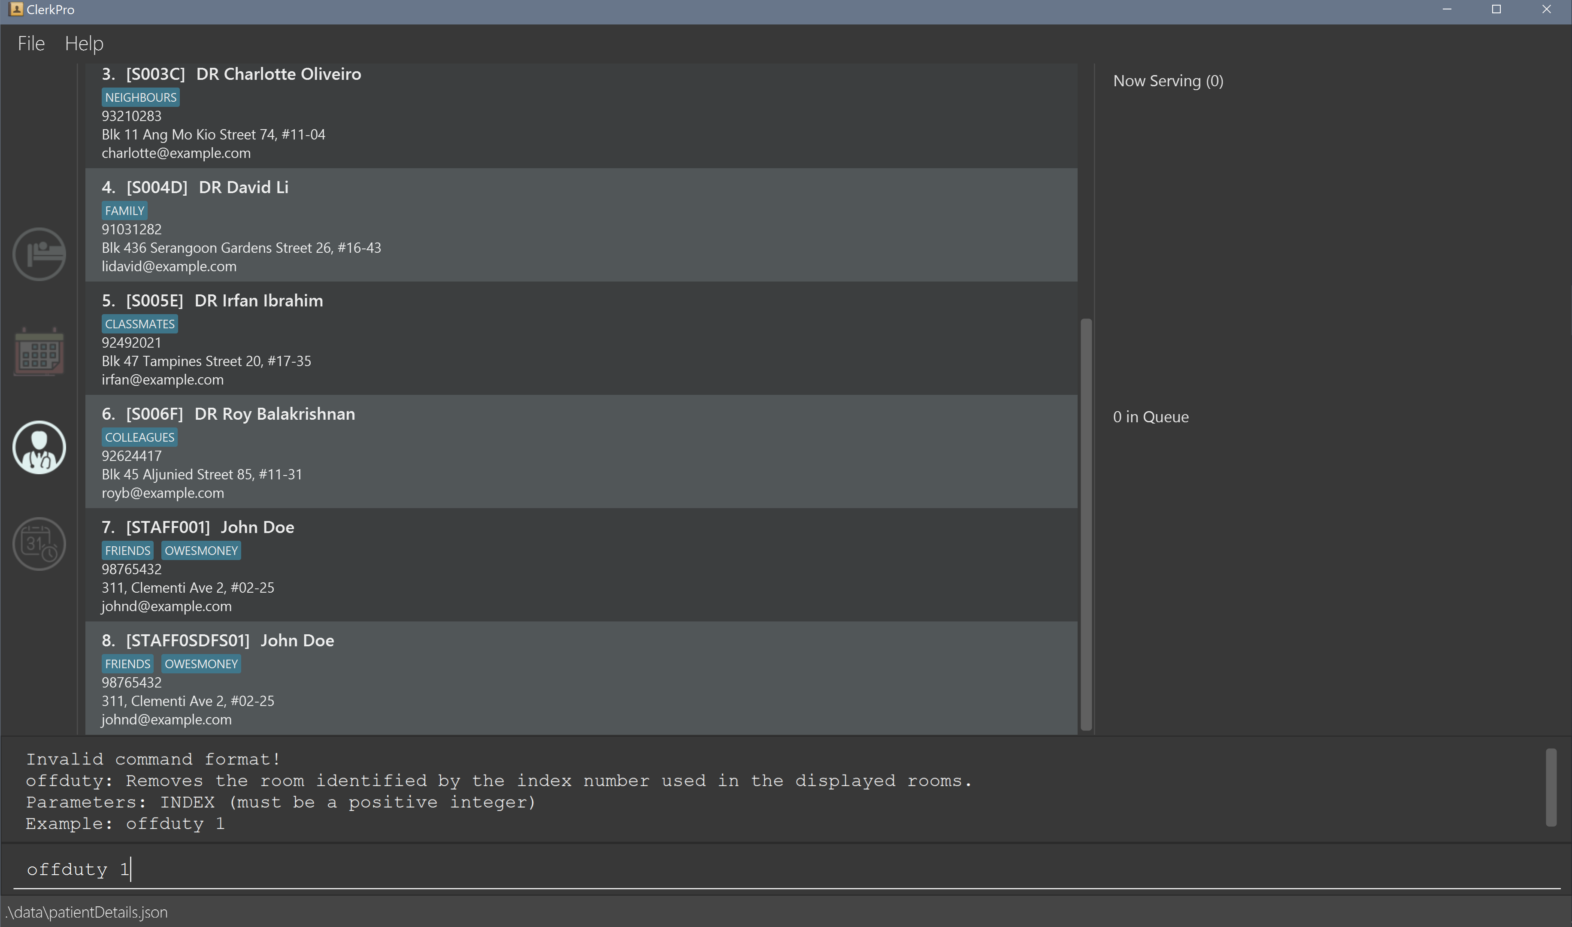Select DR Roy Balakrishnan list entry
Image resolution: width=1572 pixels, height=927 pixels.
(x=581, y=451)
